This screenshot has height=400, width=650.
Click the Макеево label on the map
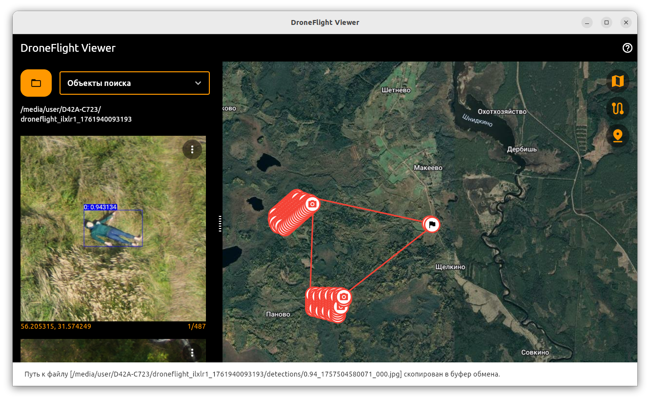(428, 168)
